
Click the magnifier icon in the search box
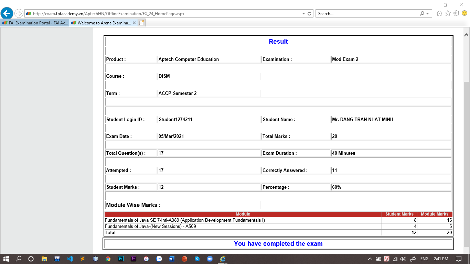click(x=422, y=14)
